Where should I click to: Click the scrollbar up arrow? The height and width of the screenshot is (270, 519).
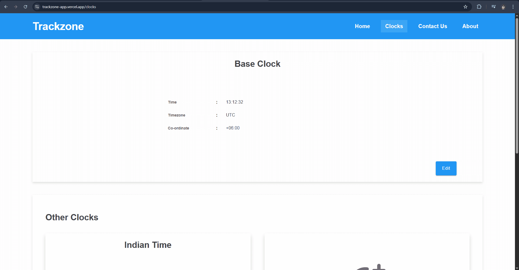tap(517, 15)
